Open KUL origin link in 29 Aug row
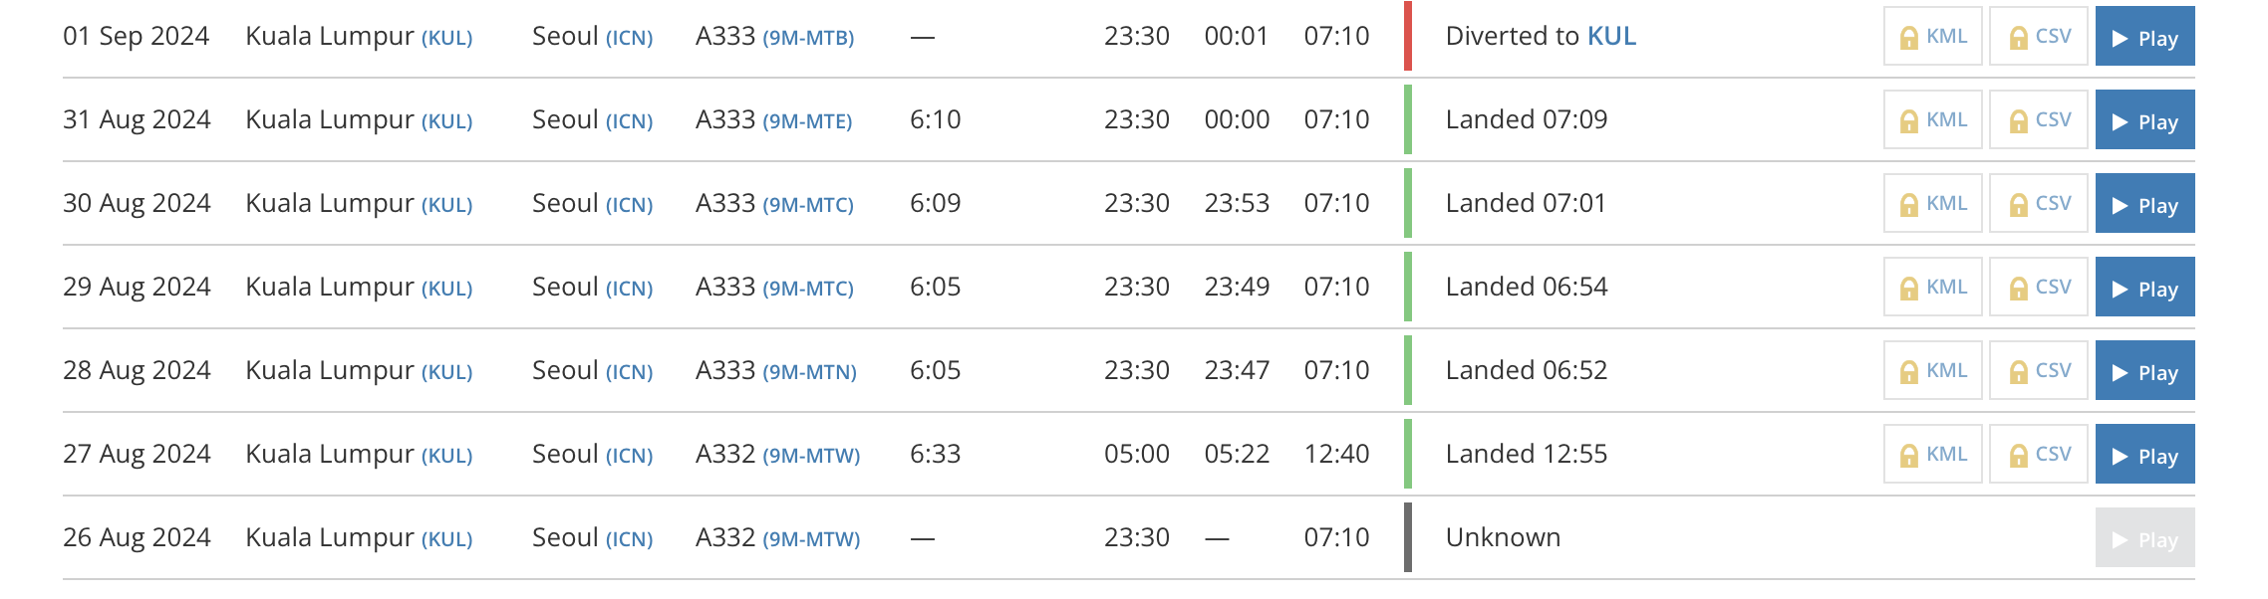This screenshot has width=2268, height=599. (446, 289)
